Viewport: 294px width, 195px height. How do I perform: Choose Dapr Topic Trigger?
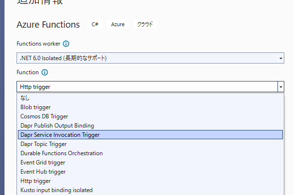coord(44,144)
